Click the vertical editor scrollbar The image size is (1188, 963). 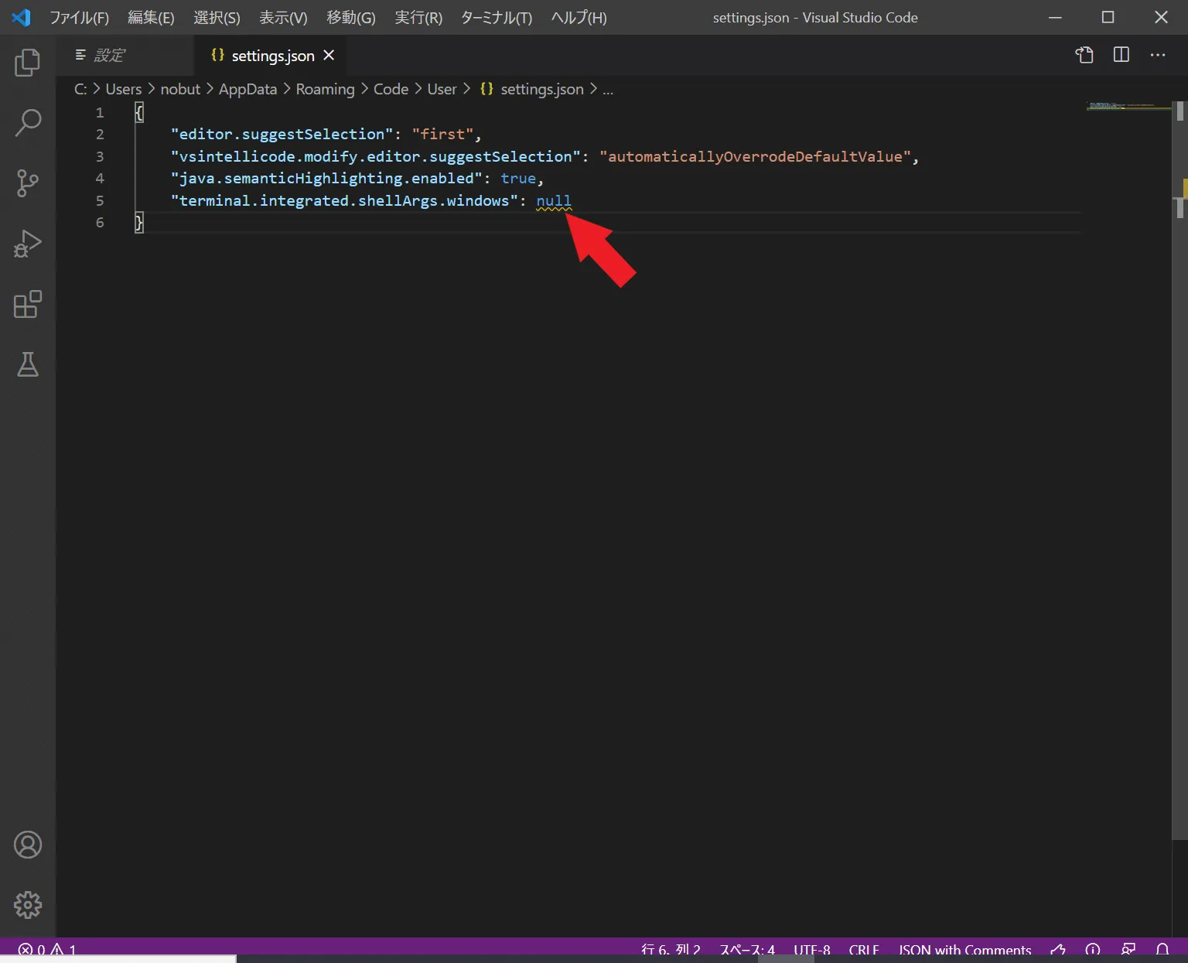(x=1179, y=470)
